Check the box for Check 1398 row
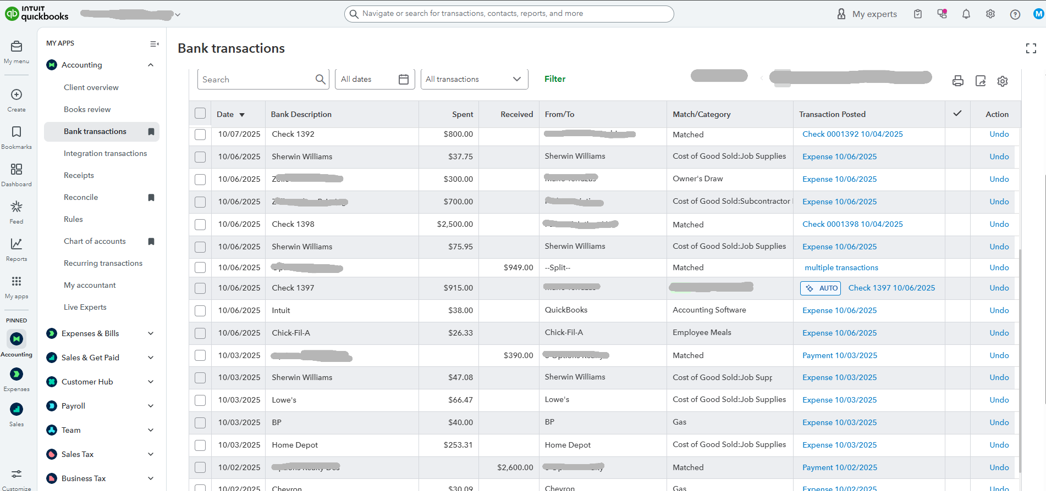Viewport: 1046px width, 491px height. pos(200,225)
